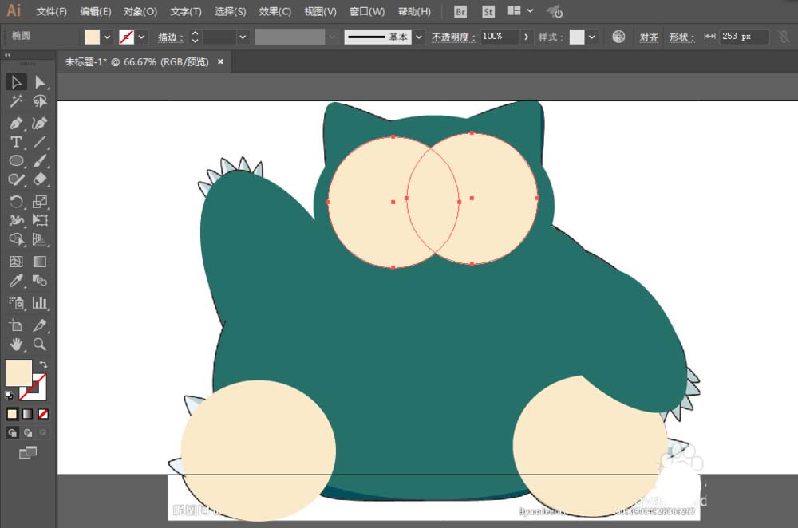
Task: Open the stroke color dropdown in control bar
Action: (141, 37)
